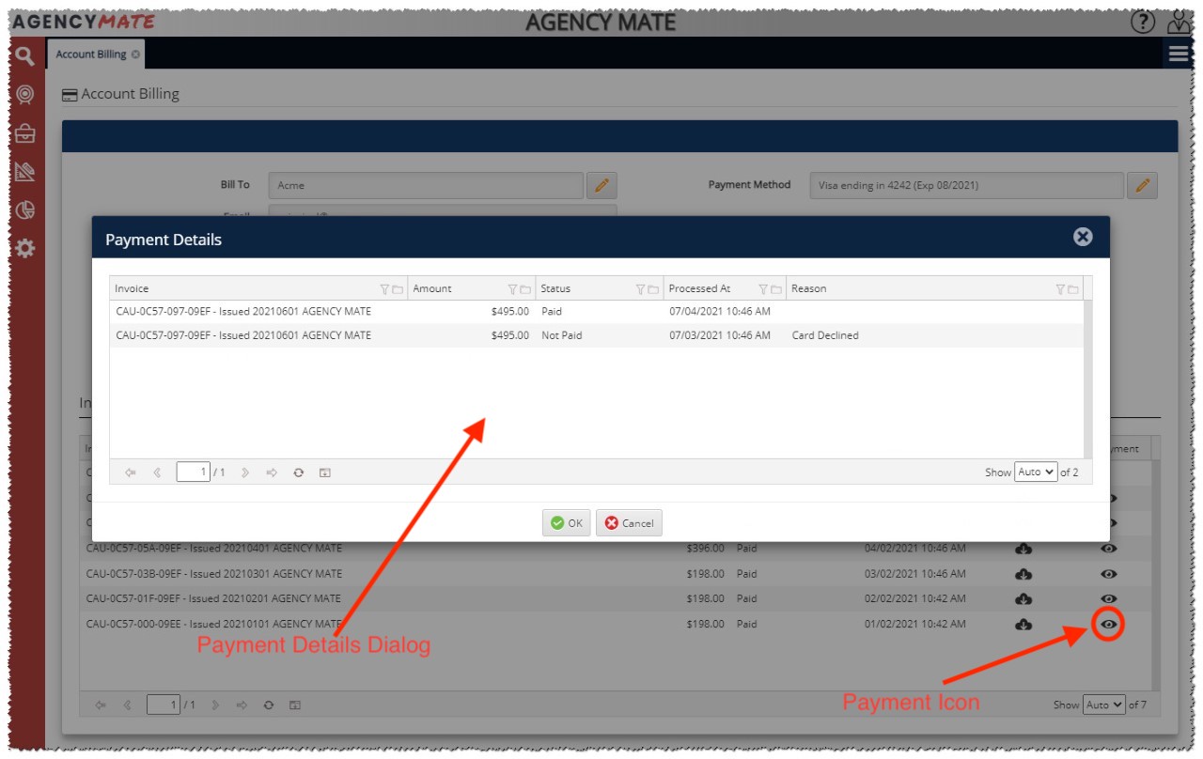The height and width of the screenshot is (759, 1203).
Task: Go to previous page in Payment Details pager
Action: 157,472
